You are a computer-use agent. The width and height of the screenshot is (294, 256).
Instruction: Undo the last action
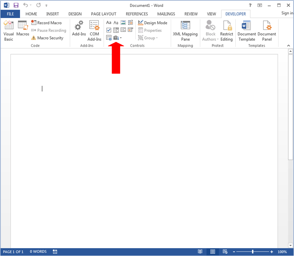pyautogui.click(x=25, y=5)
